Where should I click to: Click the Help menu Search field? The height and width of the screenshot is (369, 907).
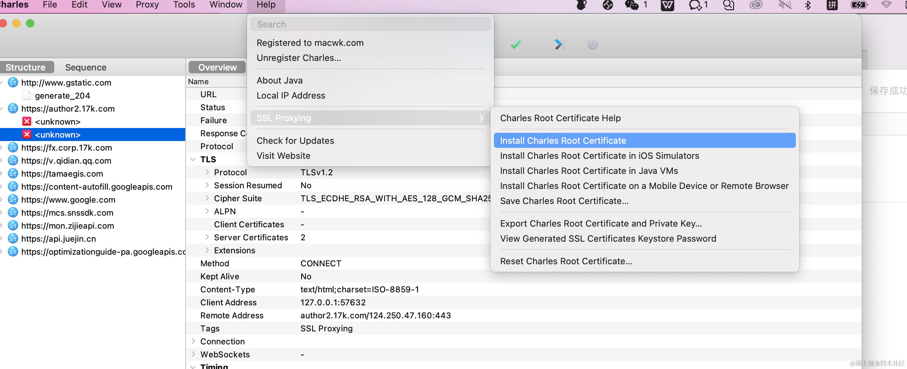coord(370,24)
